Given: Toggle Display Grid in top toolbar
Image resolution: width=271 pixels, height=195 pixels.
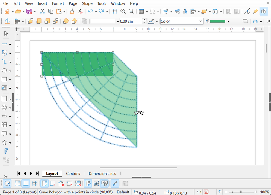Looking at the screenshot, I should pyautogui.click(x=114, y=12).
